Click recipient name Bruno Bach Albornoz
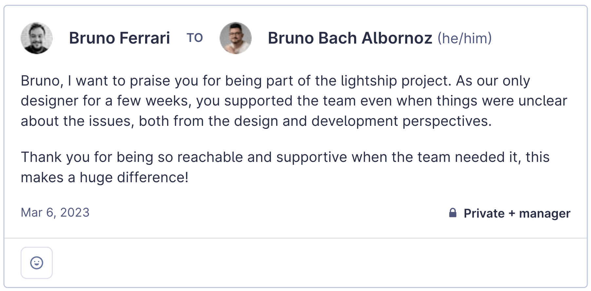The width and height of the screenshot is (591, 291). point(350,38)
